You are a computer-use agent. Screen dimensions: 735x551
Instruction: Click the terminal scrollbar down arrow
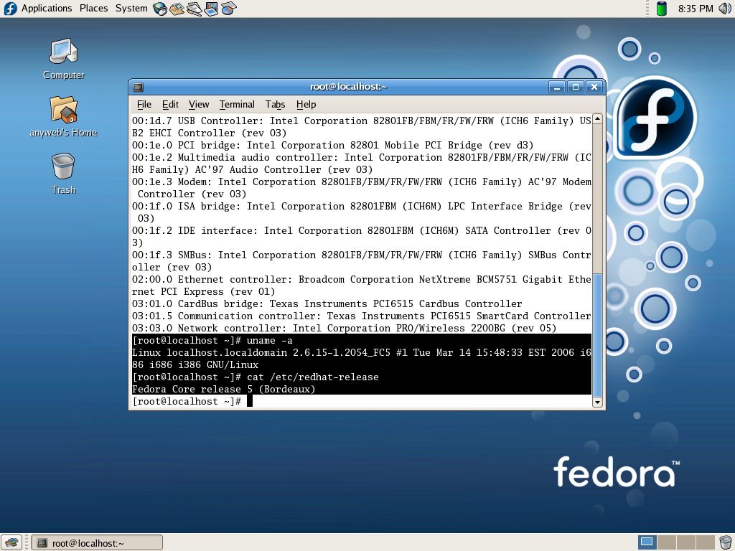[x=597, y=402]
